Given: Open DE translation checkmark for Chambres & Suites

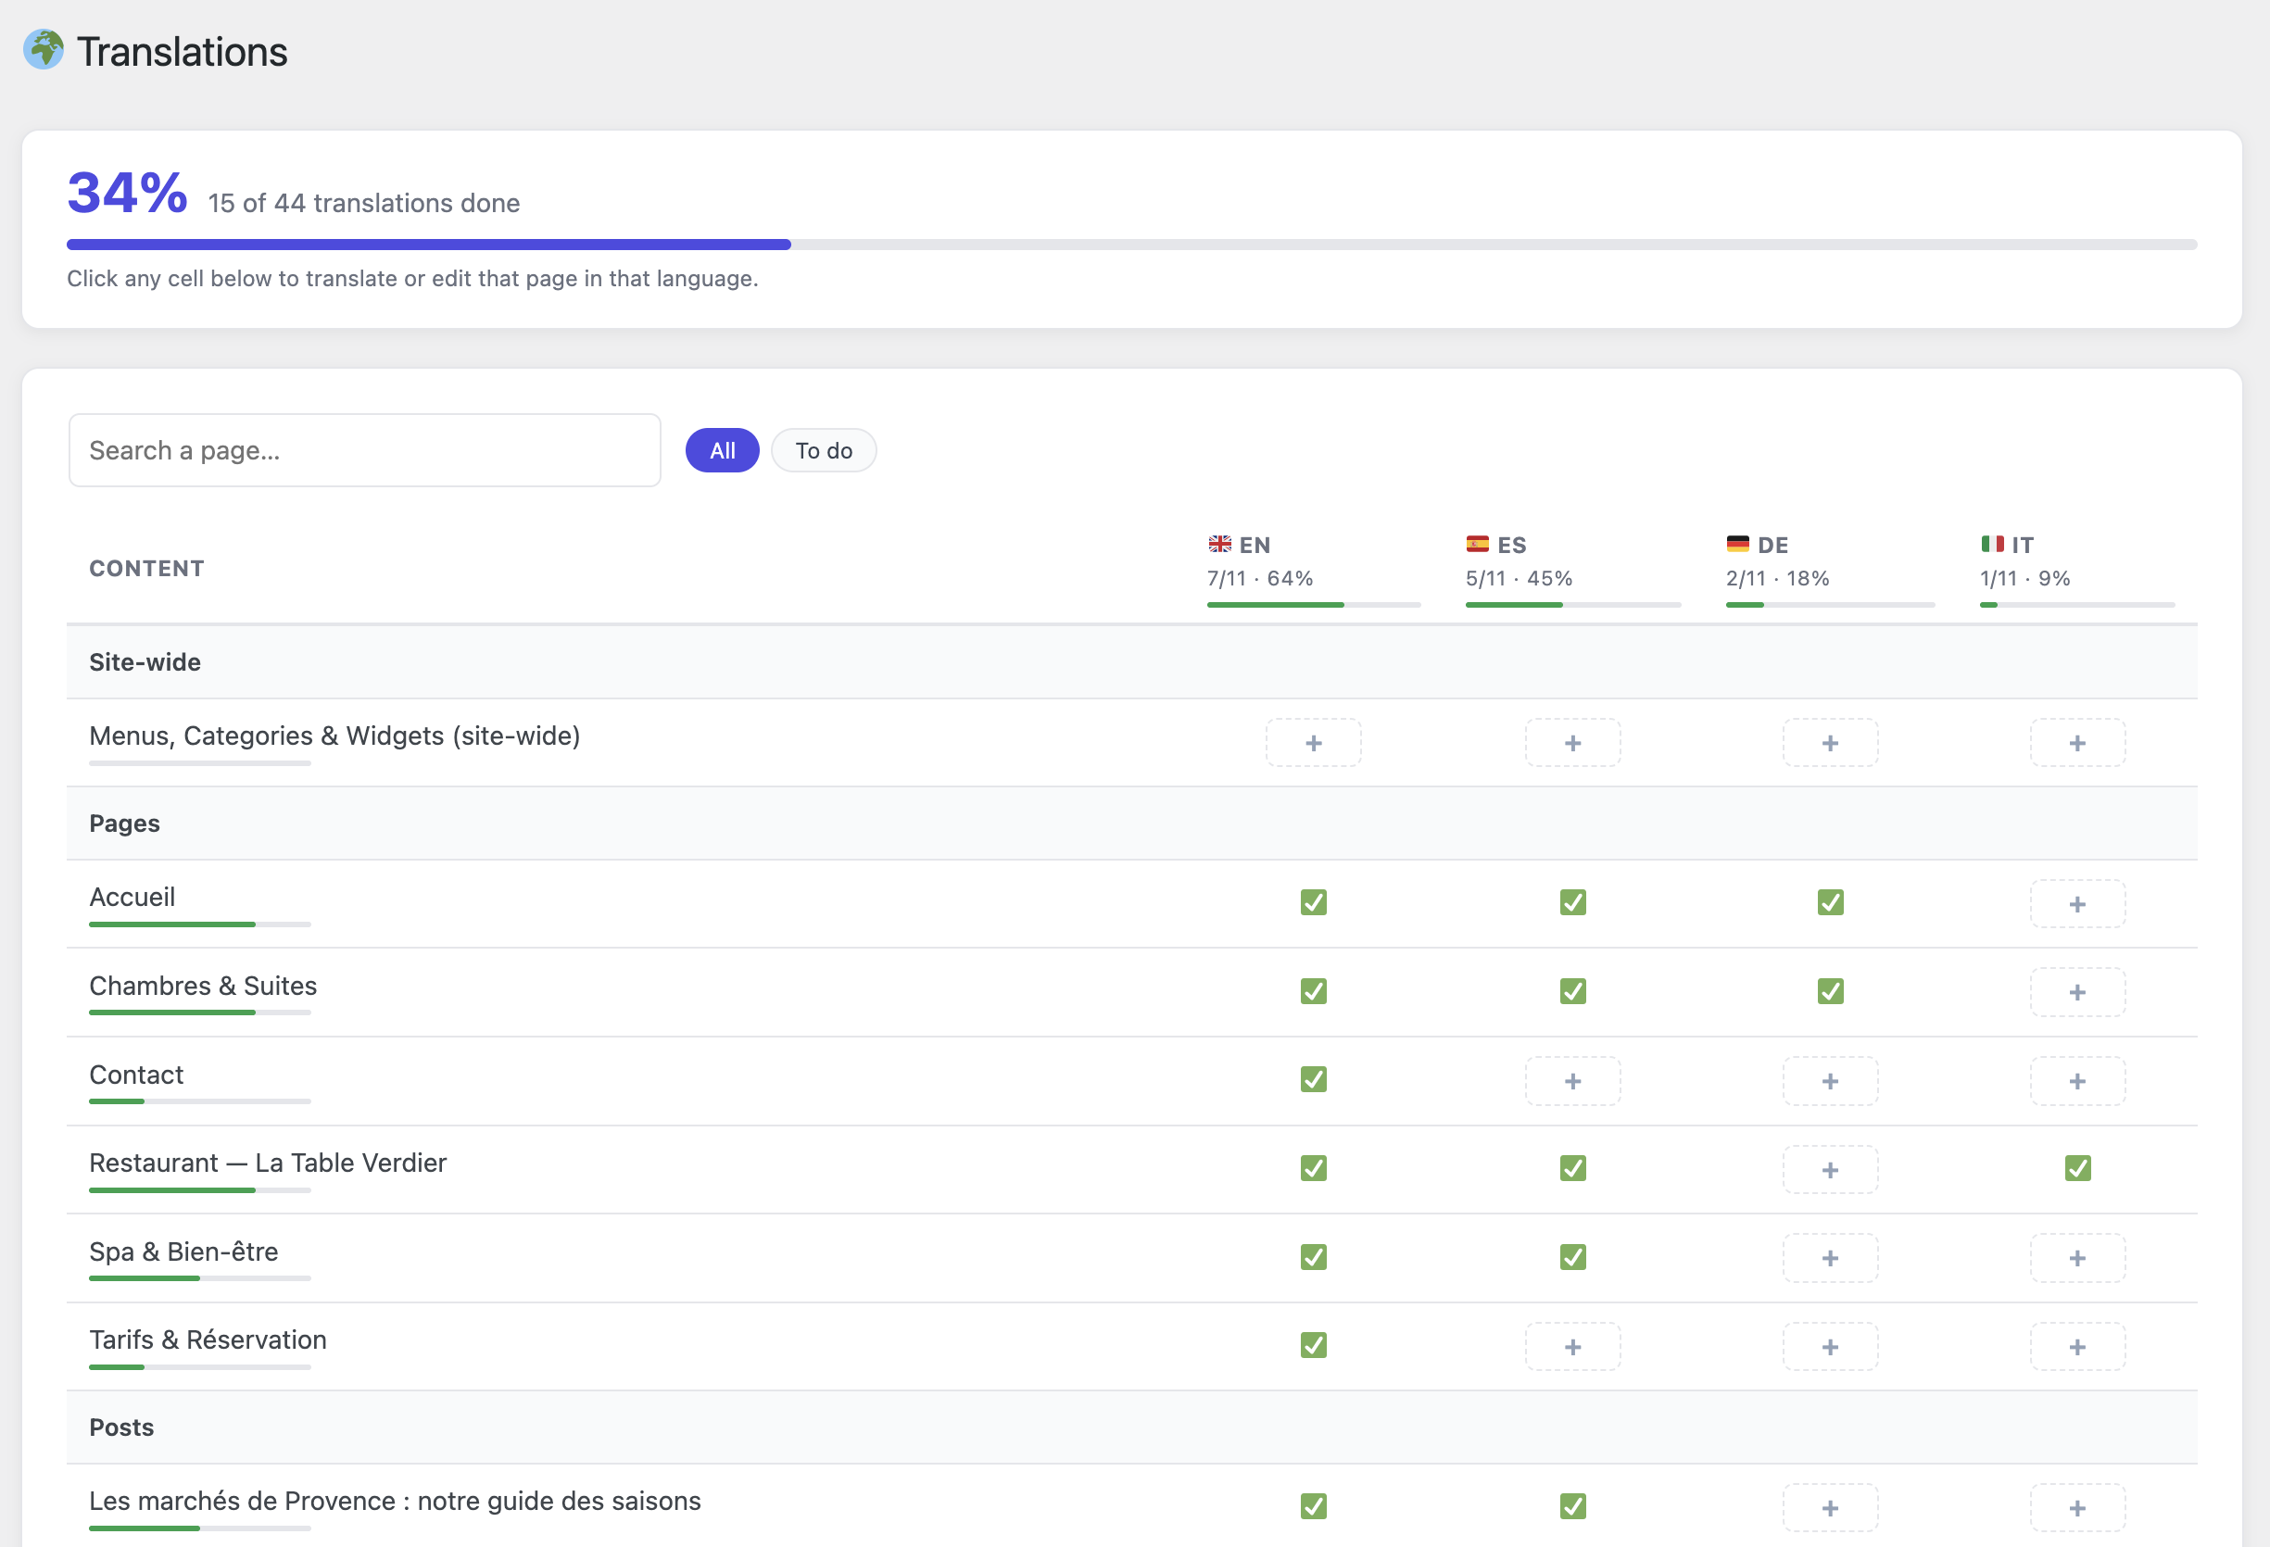Looking at the screenshot, I should (1831, 991).
